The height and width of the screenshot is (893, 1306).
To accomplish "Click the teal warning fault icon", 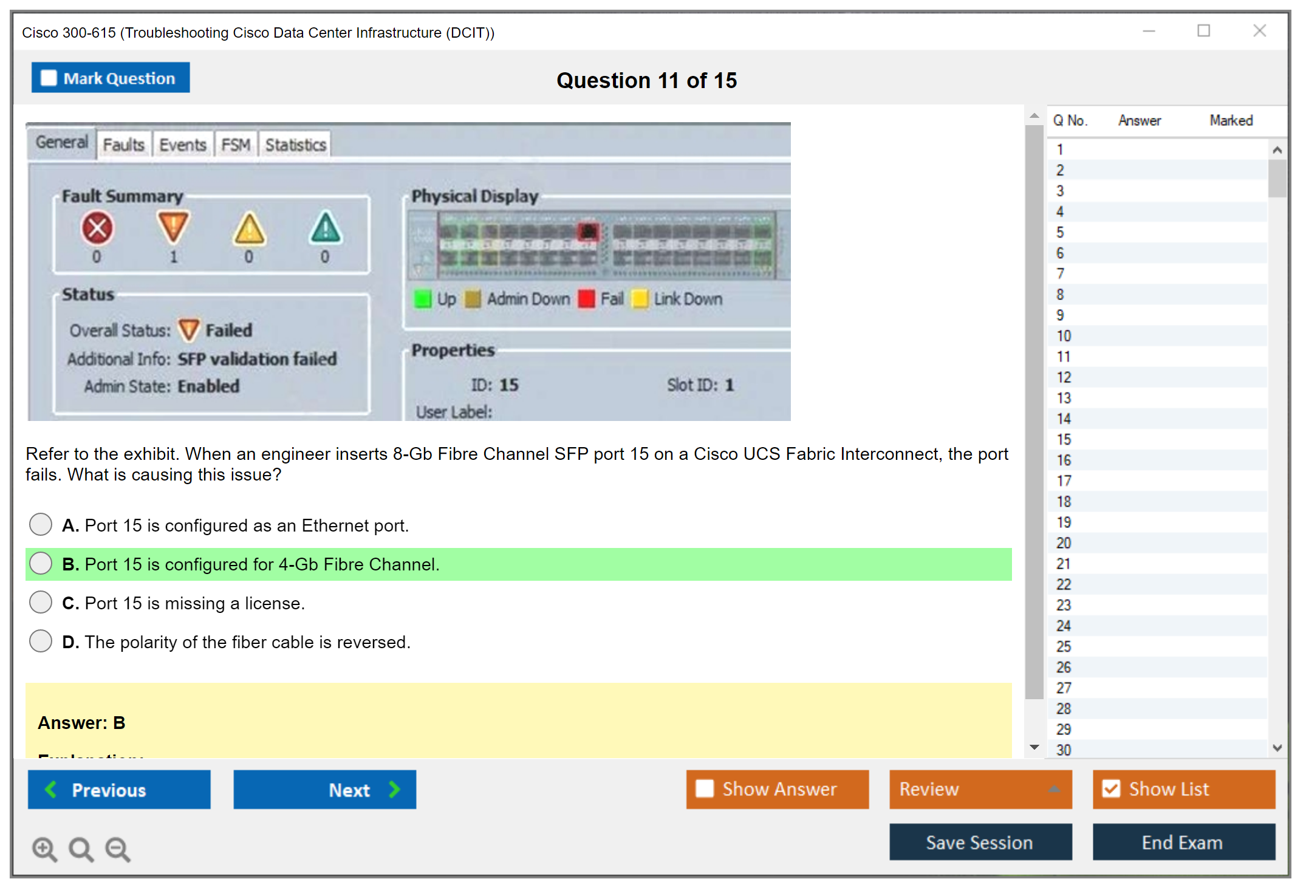I will click(x=326, y=229).
